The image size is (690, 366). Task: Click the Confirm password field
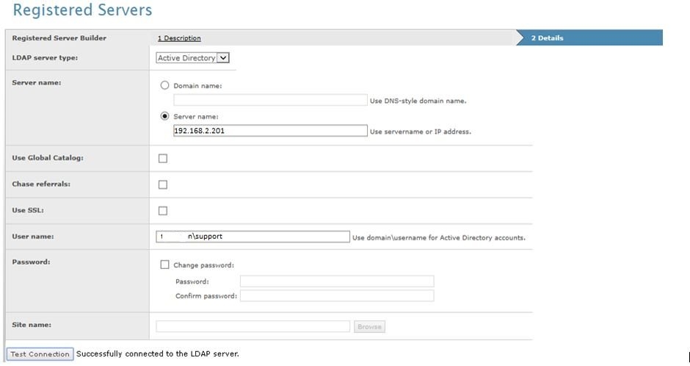[x=337, y=295]
